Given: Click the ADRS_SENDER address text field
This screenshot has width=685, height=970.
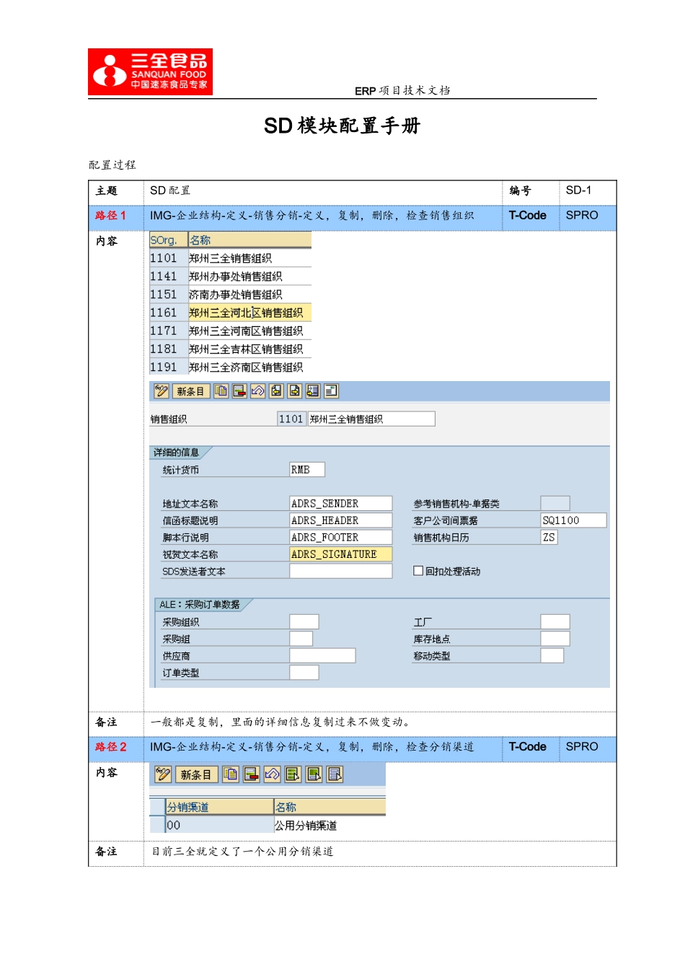Looking at the screenshot, I should click(x=341, y=504).
